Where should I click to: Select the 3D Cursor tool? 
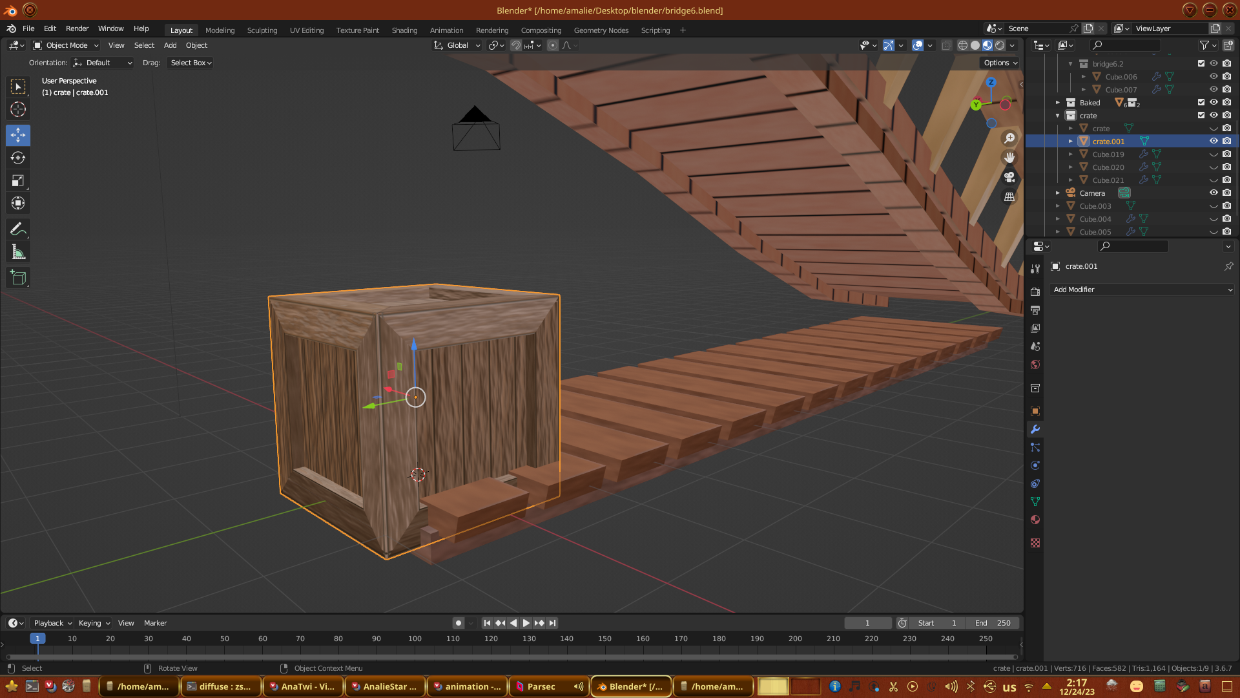18,109
